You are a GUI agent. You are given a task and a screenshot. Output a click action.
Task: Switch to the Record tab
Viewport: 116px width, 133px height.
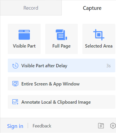click(x=31, y=8)
